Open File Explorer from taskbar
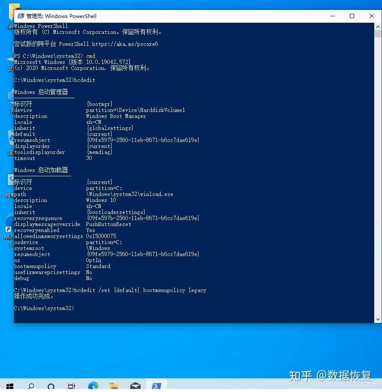Screen dimensions: 382x392 coord(114,386)
